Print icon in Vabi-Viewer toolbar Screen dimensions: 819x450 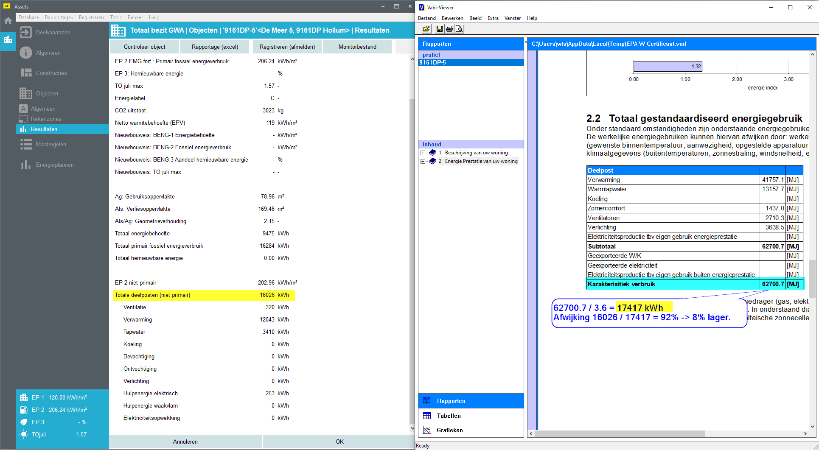coord(449,29)
